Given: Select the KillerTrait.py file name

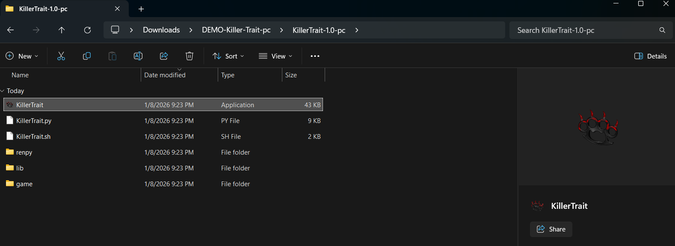Looking at the screenshot, I should tap(34, 120).
